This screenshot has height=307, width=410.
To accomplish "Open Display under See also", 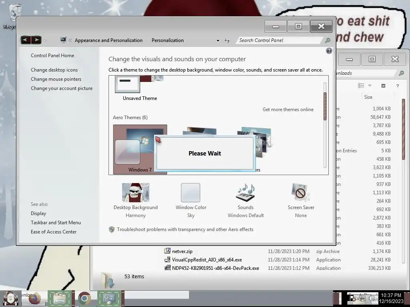I will [38, 213].
